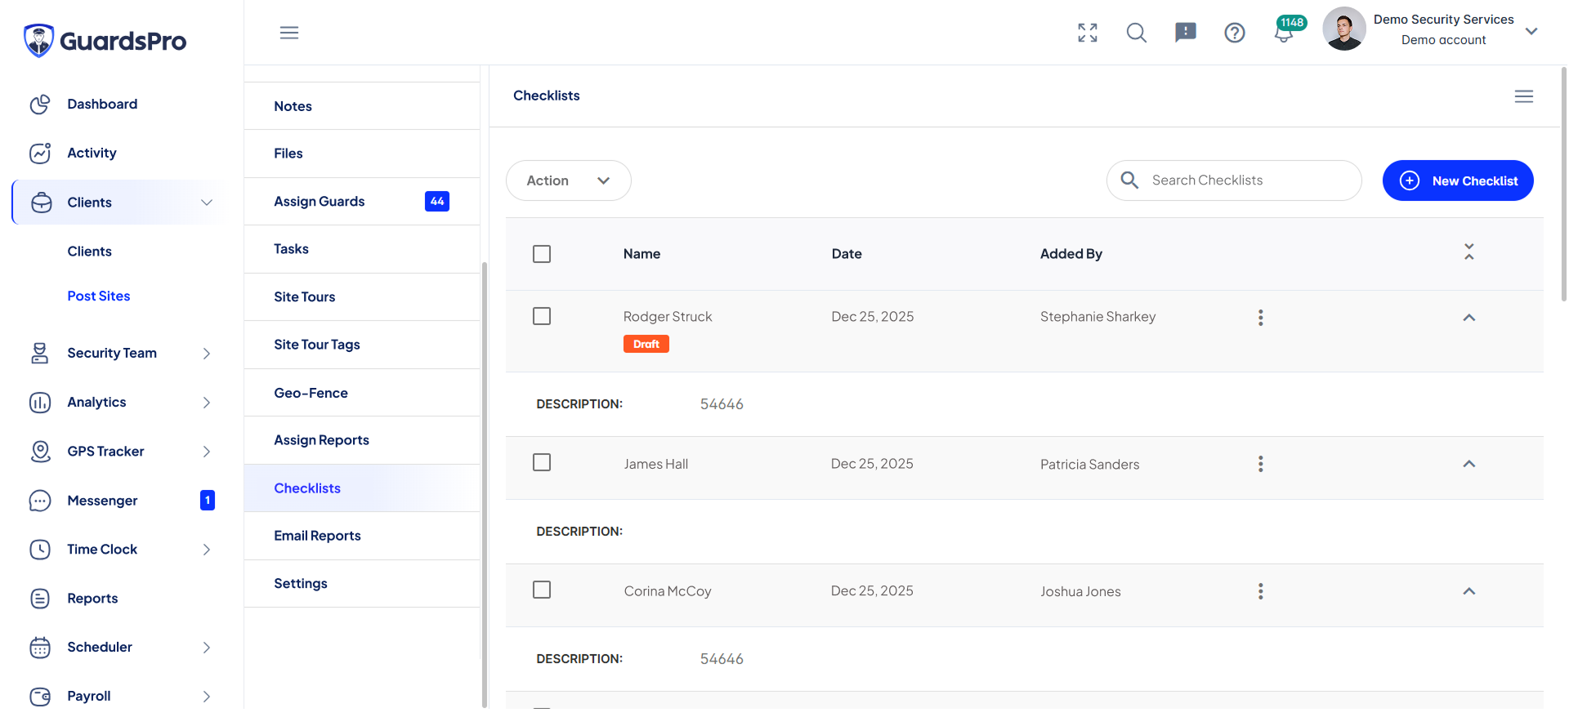Toggle the sidebar hamburger menu icon

point(289,33)
